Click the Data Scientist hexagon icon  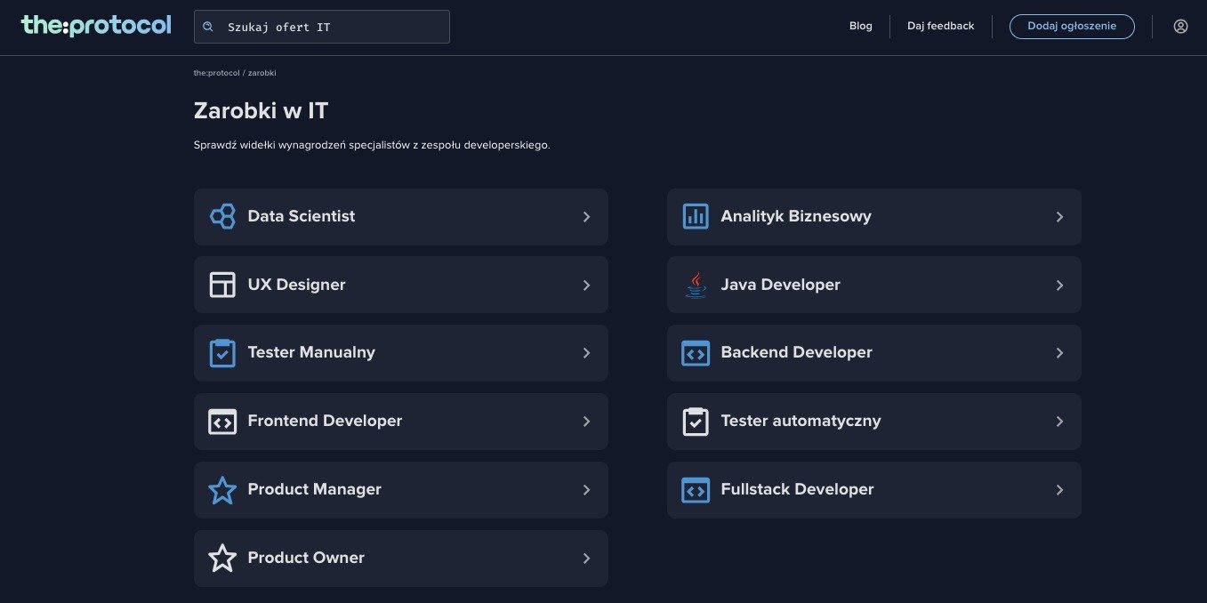[222, 216]
